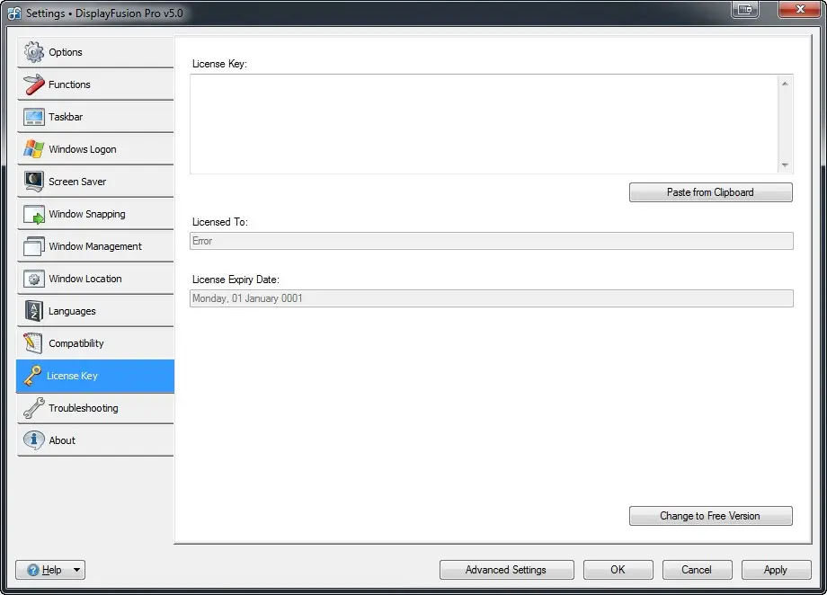Click the Help button label
This screenshot has width=827, height=595.
click(52, 570)
